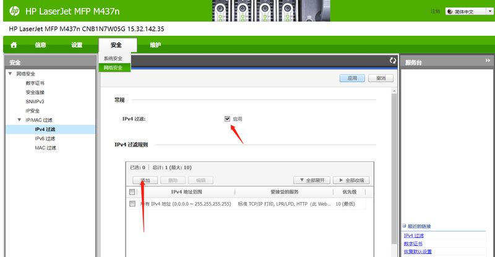Open the IPv4 过滤 recent link
495x257 pixels.
(x=413, y=235)
